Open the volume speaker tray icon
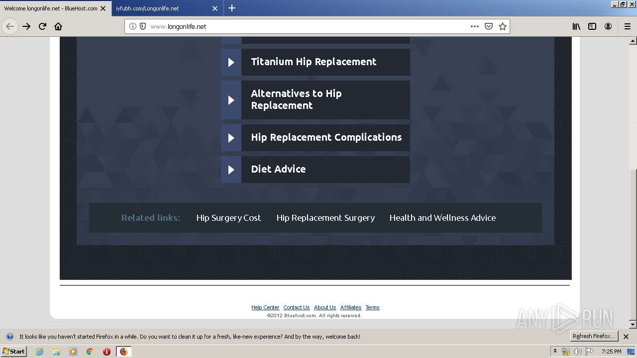Viewport: 637px width, 358px height. click(x=578, y=352)
